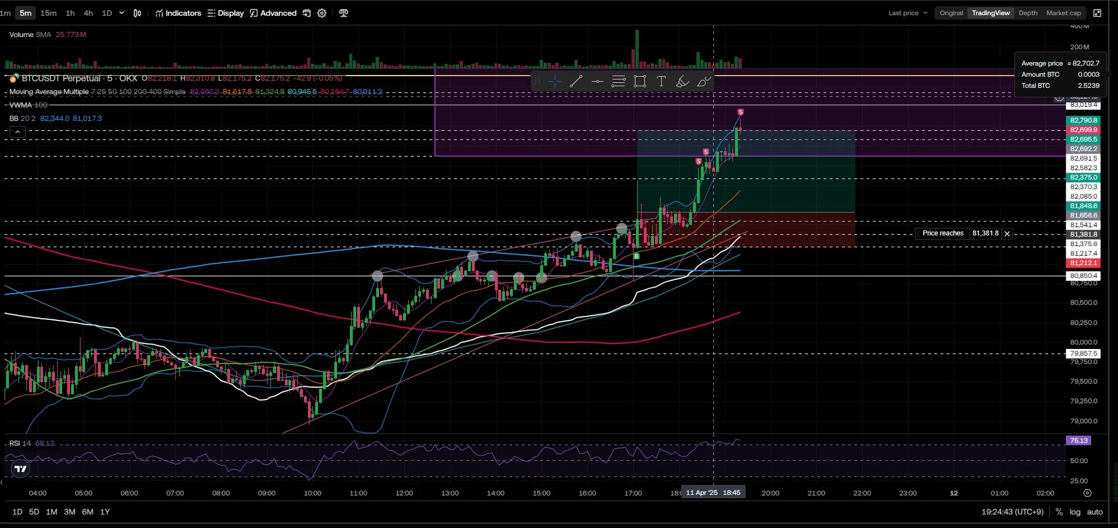Open the Last price dropdown
This screenshot has height=528, width=1118.
tap(908, 13)
